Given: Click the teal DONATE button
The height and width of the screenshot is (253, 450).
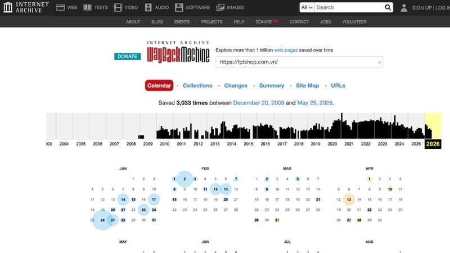Looking at the screenshot, I should pos(128,56).
